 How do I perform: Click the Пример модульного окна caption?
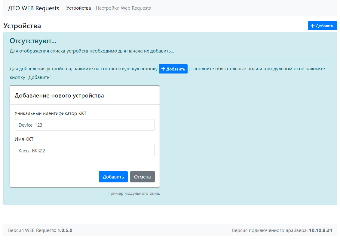pos(133,193)
